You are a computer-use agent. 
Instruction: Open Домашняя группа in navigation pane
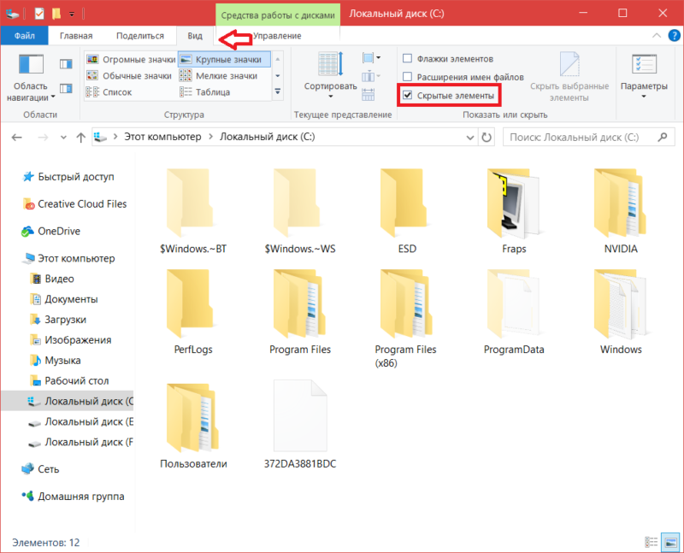coord(74,497)
